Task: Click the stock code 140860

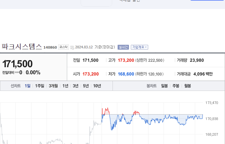Action: (50, 47)
